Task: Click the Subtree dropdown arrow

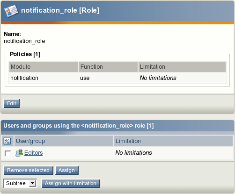Action: tap(33, 183)
